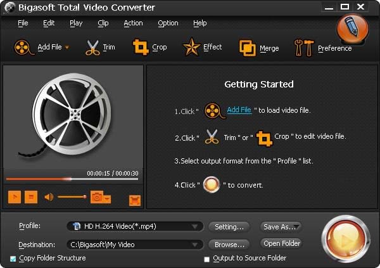Select the Trim scissors tool
Viewport: 380px width, 268px height.
click(92, 48)
